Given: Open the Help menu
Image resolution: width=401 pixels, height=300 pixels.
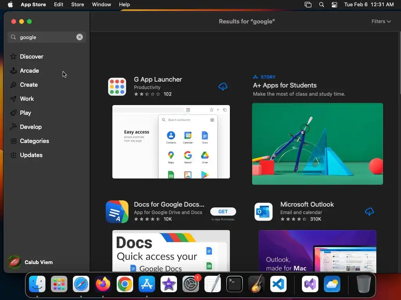Looking at the screenshot, I should (x=124, y=4).
